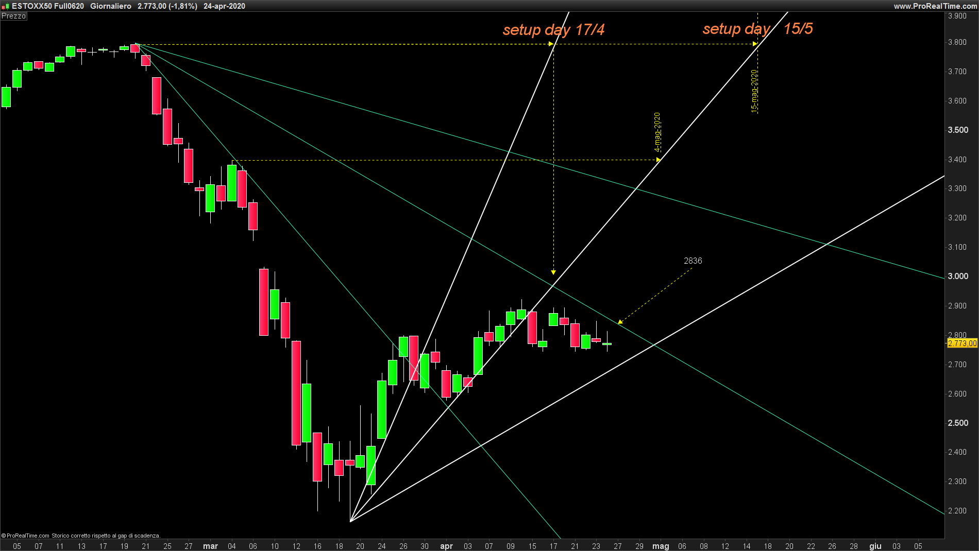Click the ESTOXX50 Full0620 instrument title
979x551 pixels.
(x=48, y=6)
